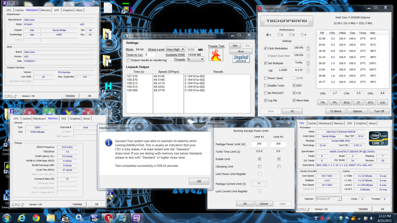Screen dimensions: 397x223
Task: Open the Graphics tab in the memory CPU-Z window
Action: click(75, 118)
